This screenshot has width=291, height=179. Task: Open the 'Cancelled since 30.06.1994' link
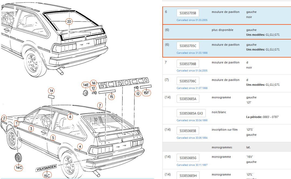[192, 138]
